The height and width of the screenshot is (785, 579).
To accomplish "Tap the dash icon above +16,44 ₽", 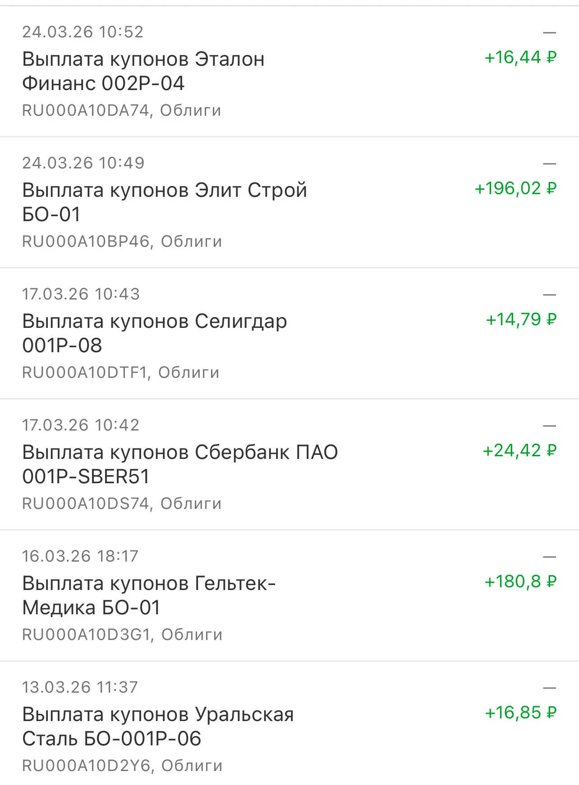I will pos(549,32).
